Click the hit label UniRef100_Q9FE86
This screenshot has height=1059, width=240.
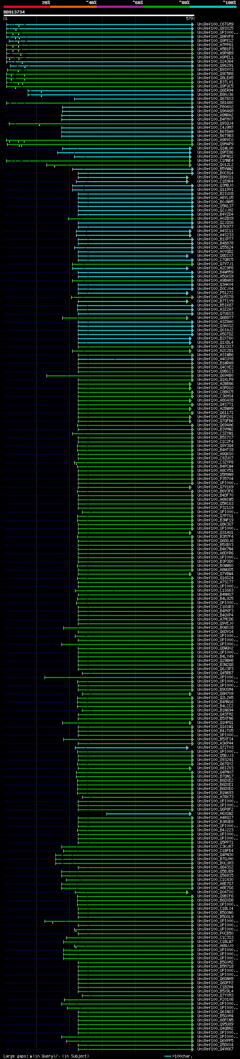tap(215, 153)
